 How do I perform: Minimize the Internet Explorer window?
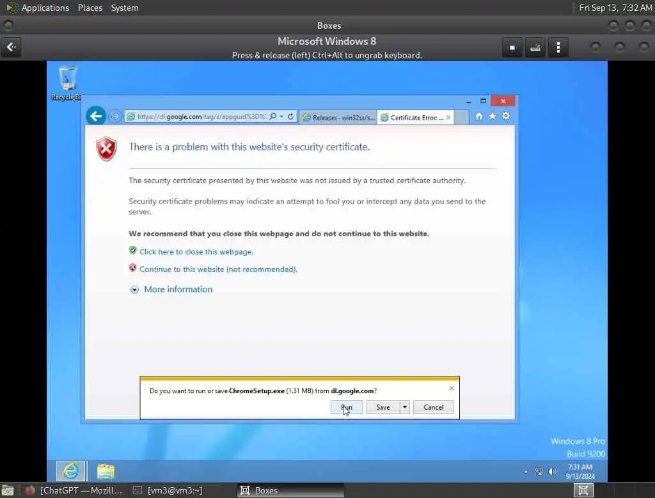[x=468, y=101]
